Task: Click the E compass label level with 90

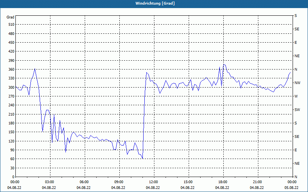Action: click(296, 150)
